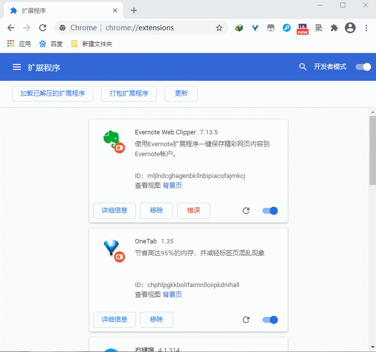This screenshot has width=376, height=352.
Task: Reload the Evernote Web Clipper extension
Action: point(246,211)
